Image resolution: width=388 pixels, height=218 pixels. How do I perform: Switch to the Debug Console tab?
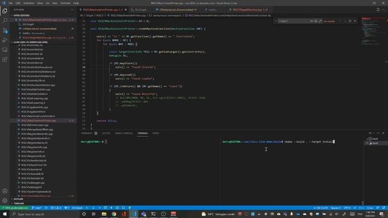pos(124,133)
